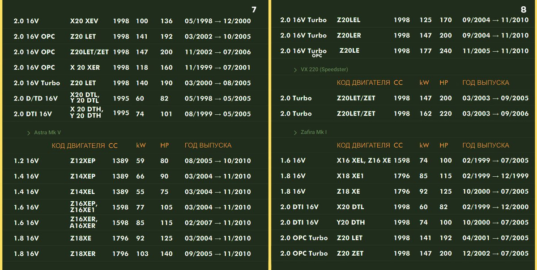Click engine code Z16XER, A16XER

pyautogui.click(x=84, y=222)
